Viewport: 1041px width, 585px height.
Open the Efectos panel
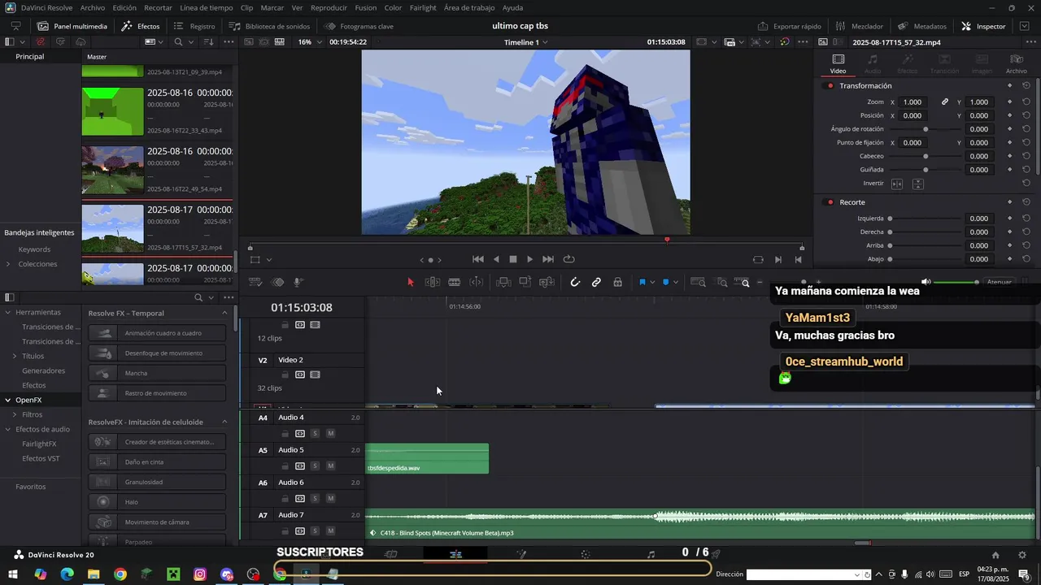point(141,26)
